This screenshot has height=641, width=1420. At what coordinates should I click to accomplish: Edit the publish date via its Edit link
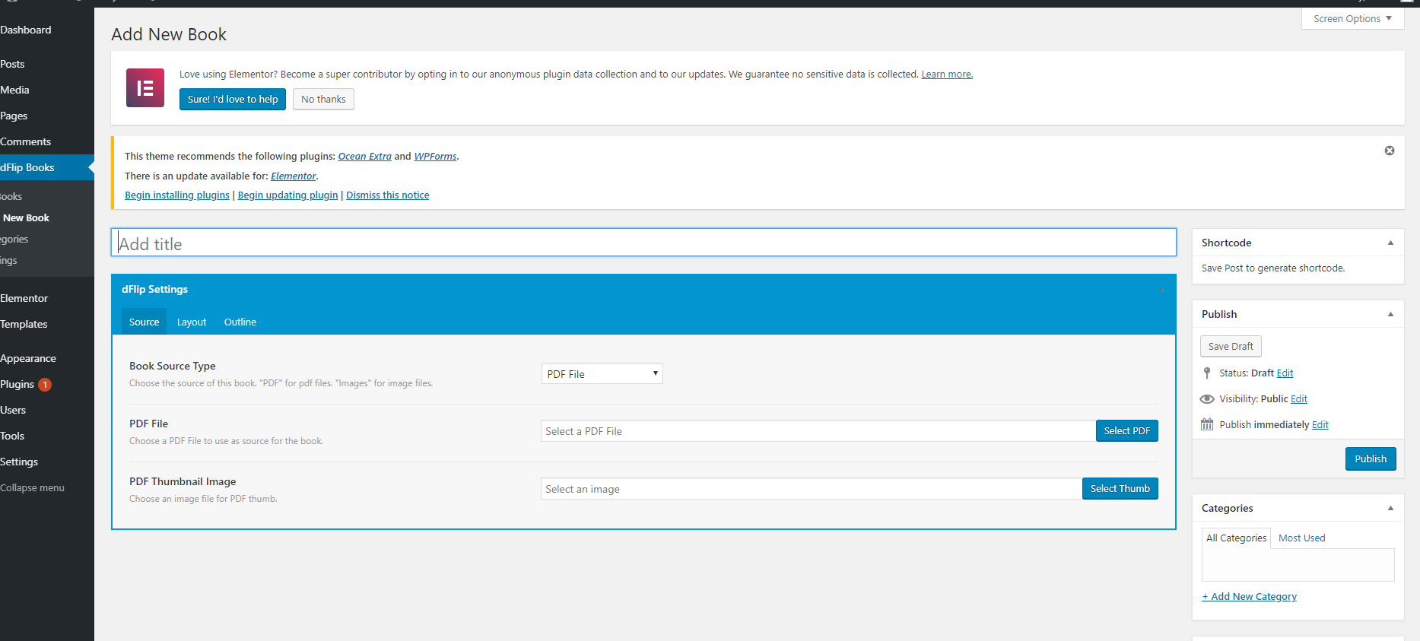point(1320,424)
